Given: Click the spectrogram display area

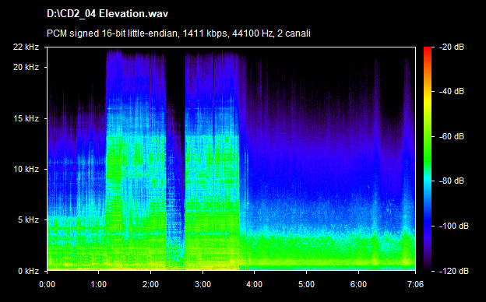Looking at the screenshot, I should pos(231,159).
